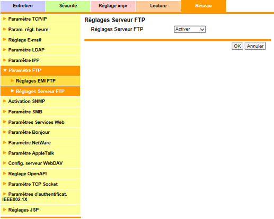The width and height of the screenshot is (274, 219).
Task: Click arrow icon beside Paramètre TCP Socket
Action: (x=5, y=184)
